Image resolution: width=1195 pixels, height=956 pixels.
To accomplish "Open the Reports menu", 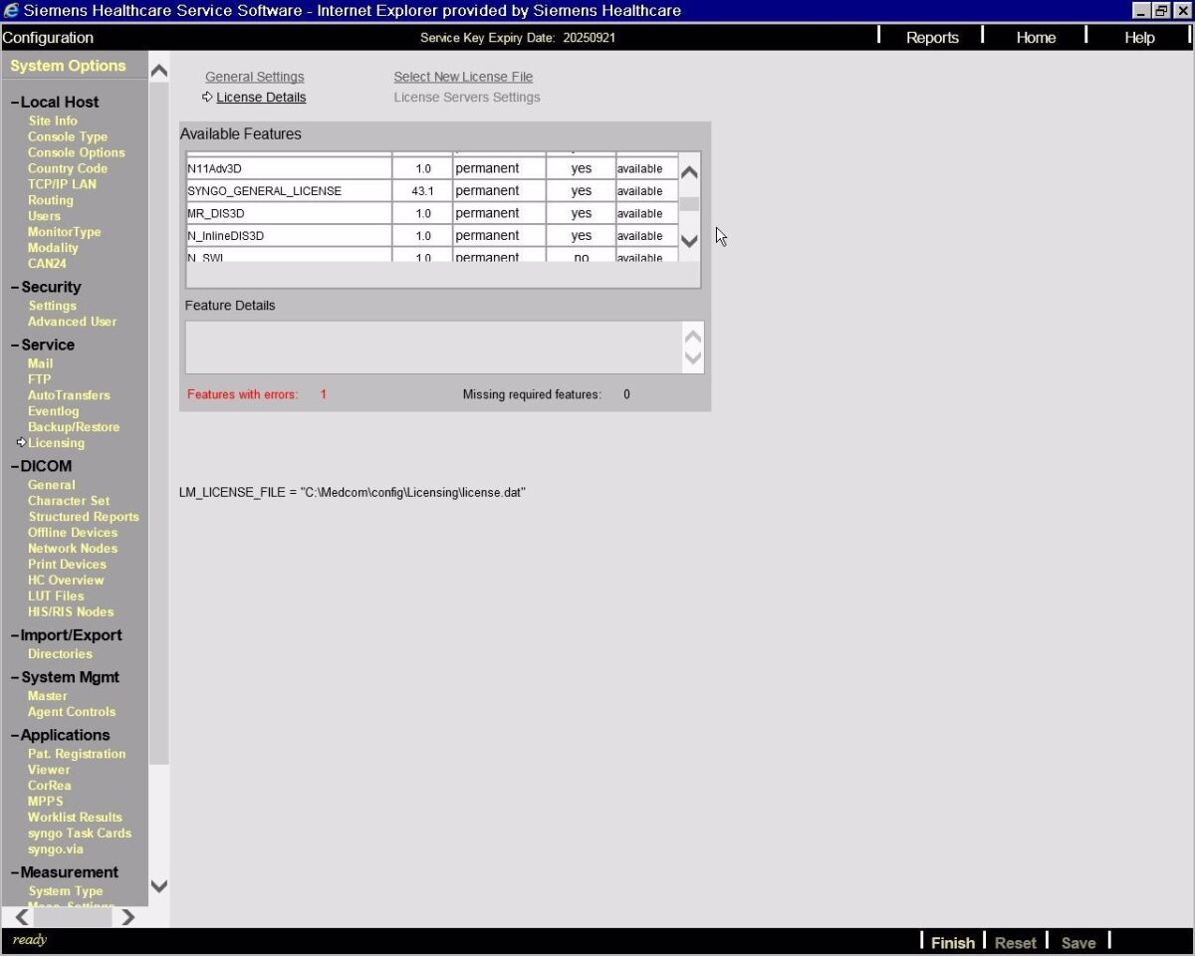I will [932, 38].
